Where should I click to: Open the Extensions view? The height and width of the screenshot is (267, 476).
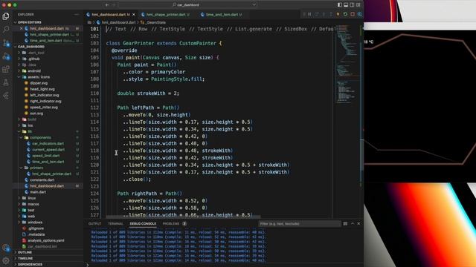[6, 69]
